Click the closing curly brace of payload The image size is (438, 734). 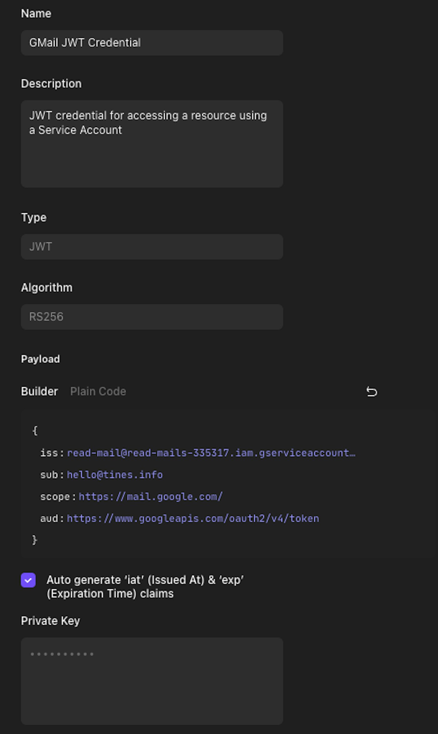[x=35, y=540]
